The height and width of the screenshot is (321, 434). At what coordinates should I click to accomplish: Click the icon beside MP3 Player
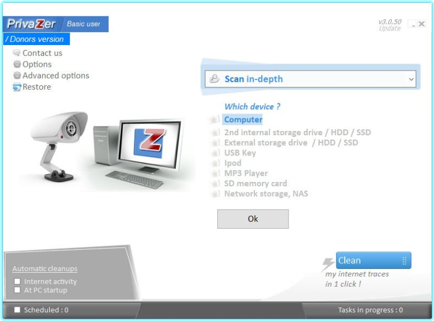tap(216, 173)
